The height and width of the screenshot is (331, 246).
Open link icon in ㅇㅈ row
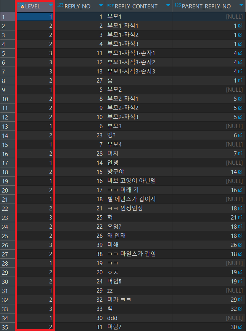tap(240, 272)
